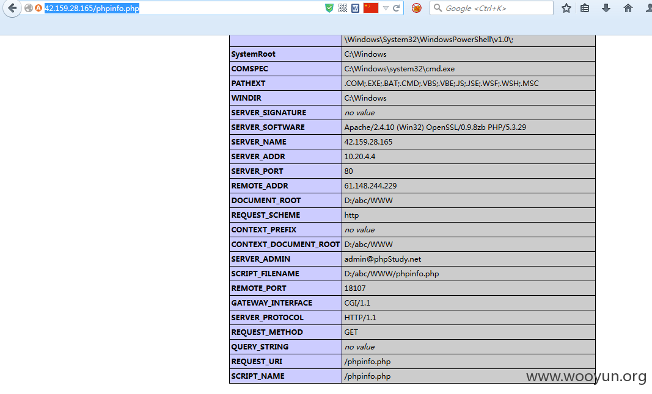
Task: Click the SERVER_SOFTWARE label
Action: pos(268,127)
